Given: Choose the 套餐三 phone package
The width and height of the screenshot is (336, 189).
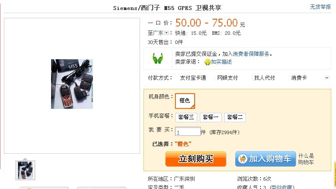Looking at the screenshot, I should coord(186,118).
